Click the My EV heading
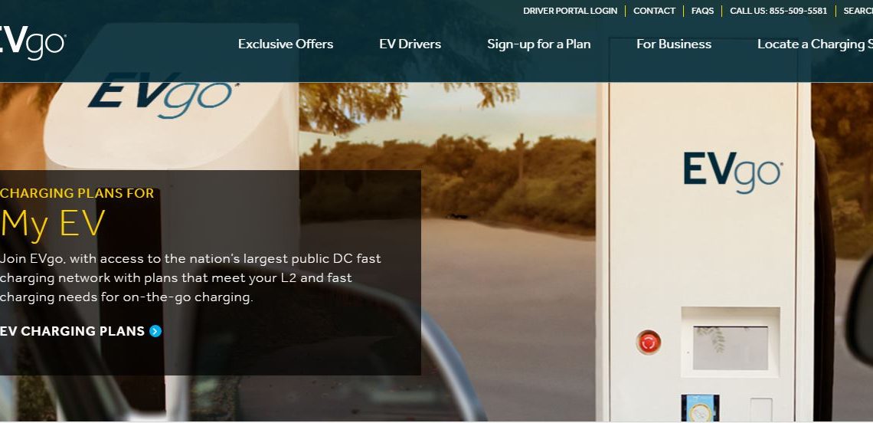The image size is (873, 423). [53, 224]
